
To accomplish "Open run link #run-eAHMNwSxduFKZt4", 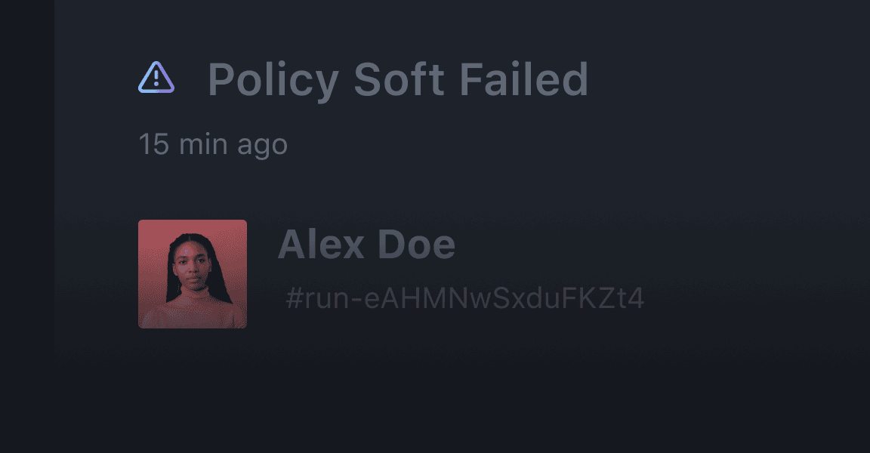I will (465, 298).
